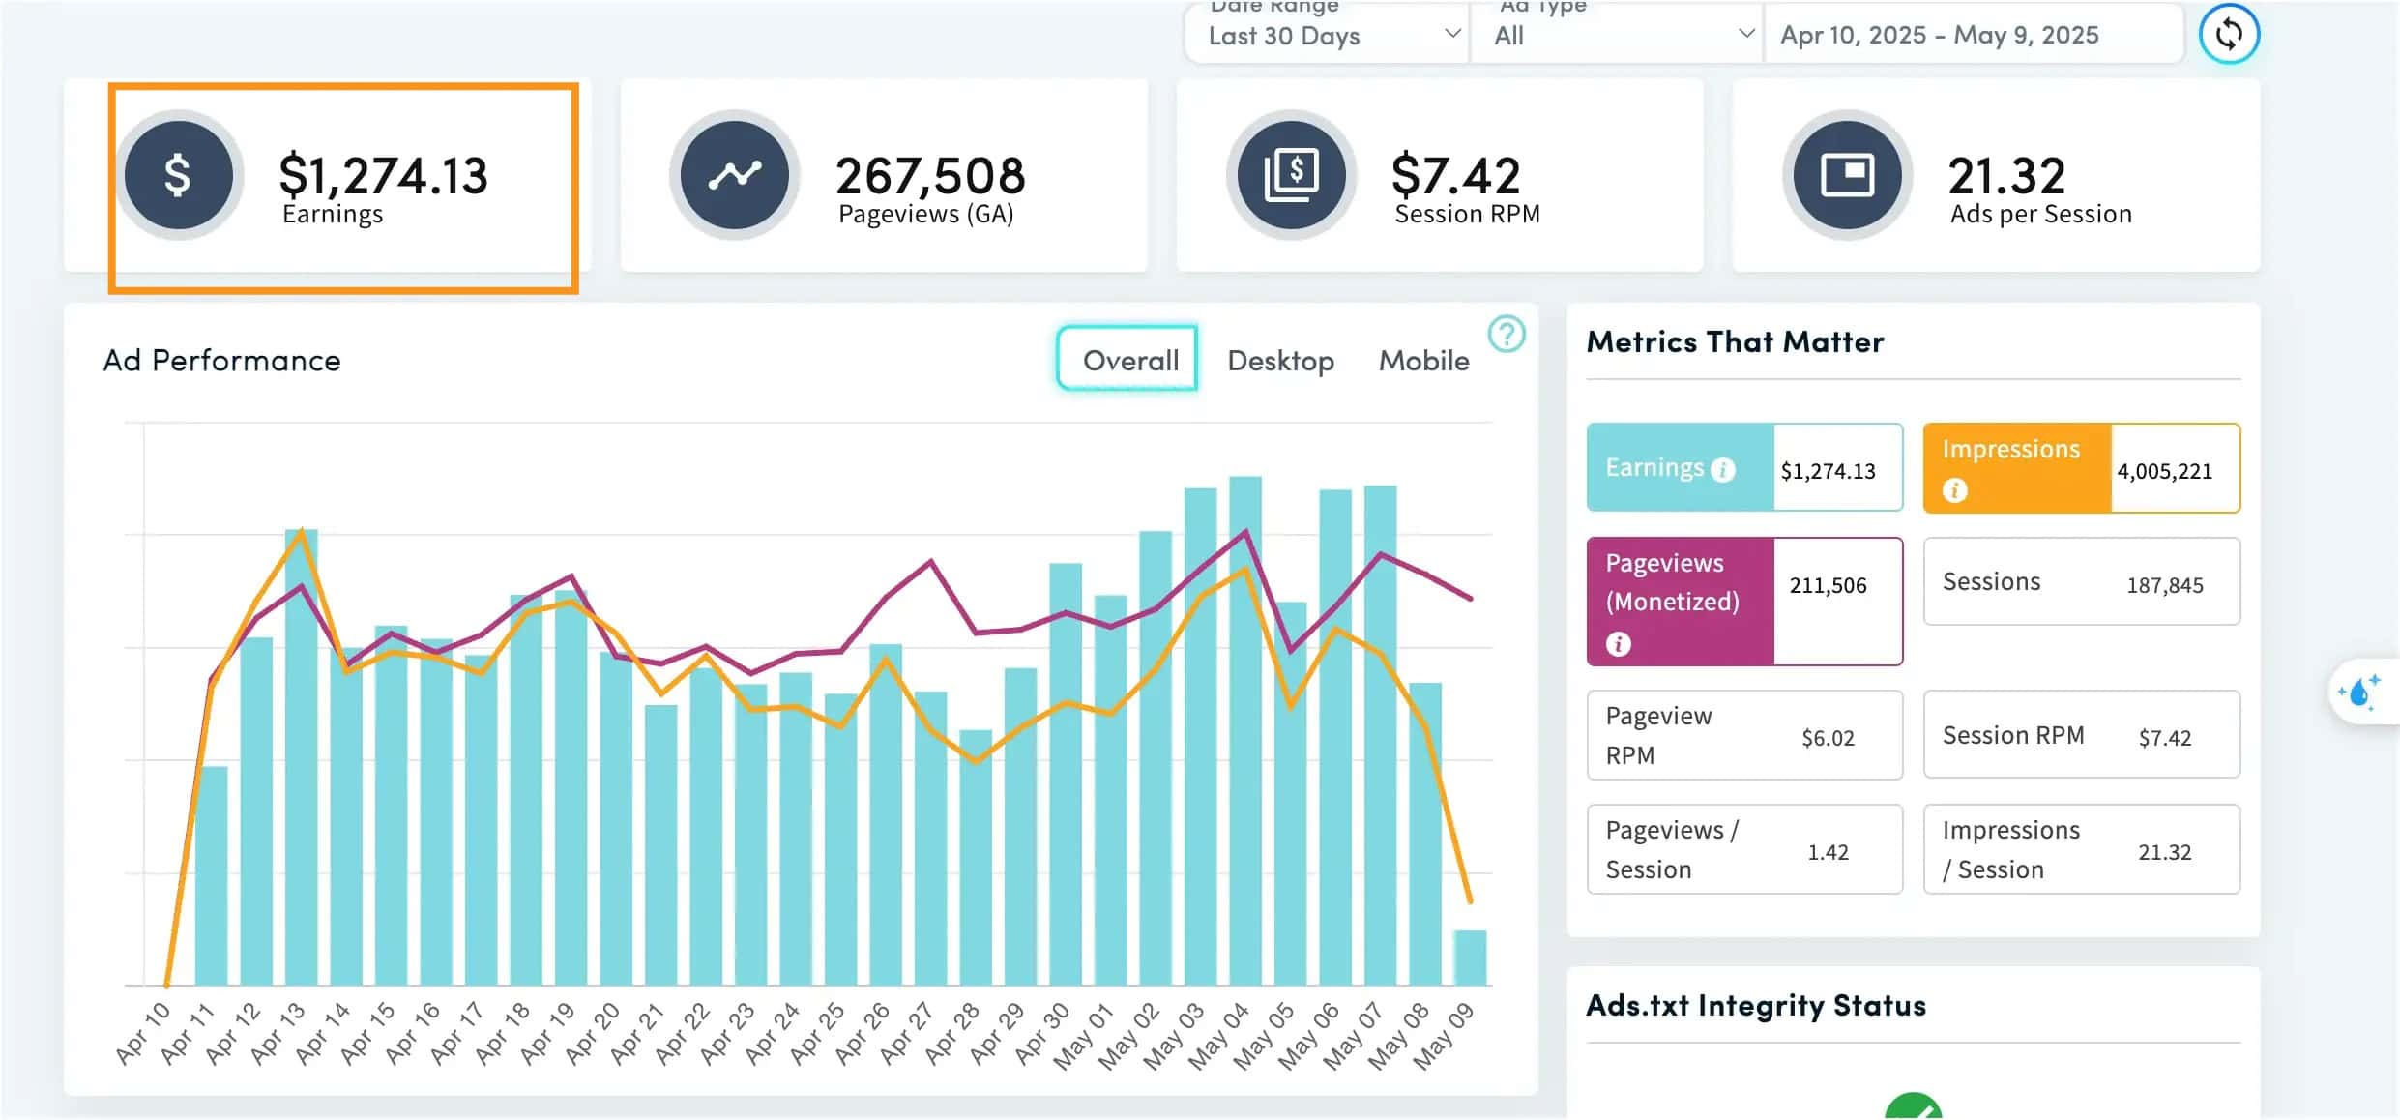Click the May 04 earnings bar
Image resolution: width=2400 pixels, height=1120 pixels.
point(1245,731)
